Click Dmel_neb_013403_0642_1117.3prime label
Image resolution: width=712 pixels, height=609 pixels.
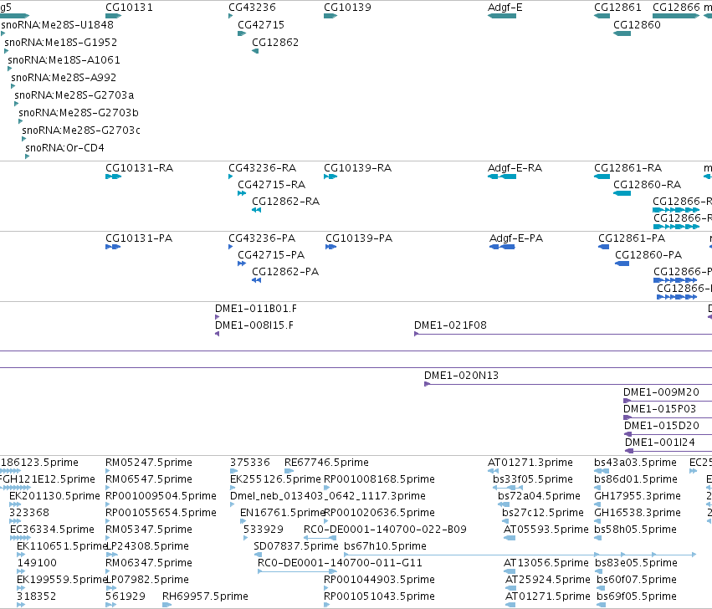coord(328,496)
